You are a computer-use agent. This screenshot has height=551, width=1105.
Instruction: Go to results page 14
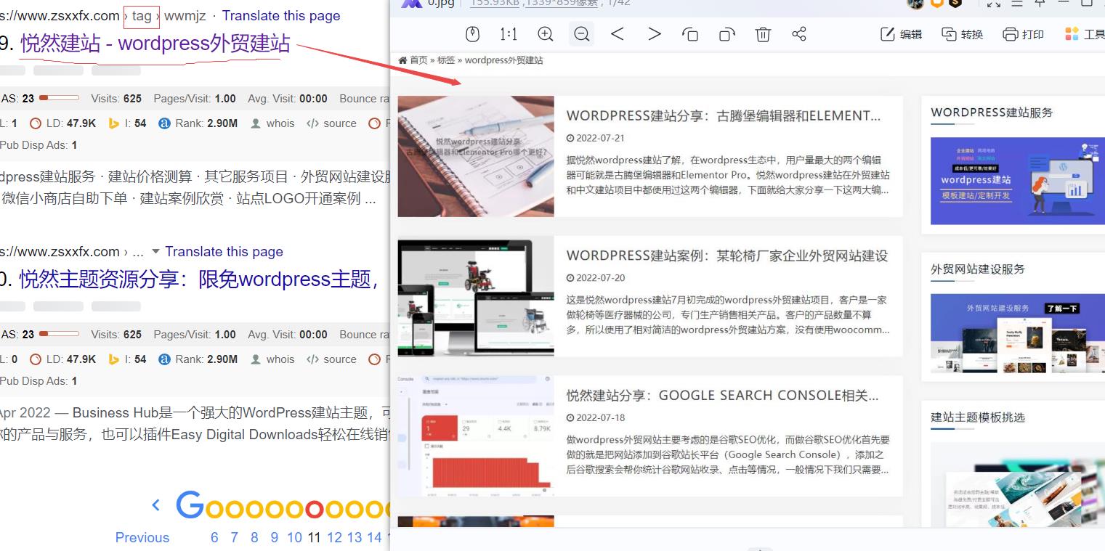[x=374, y=537]
